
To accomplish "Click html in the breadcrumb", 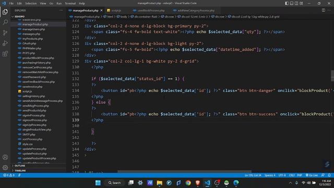I will (110, 16).
